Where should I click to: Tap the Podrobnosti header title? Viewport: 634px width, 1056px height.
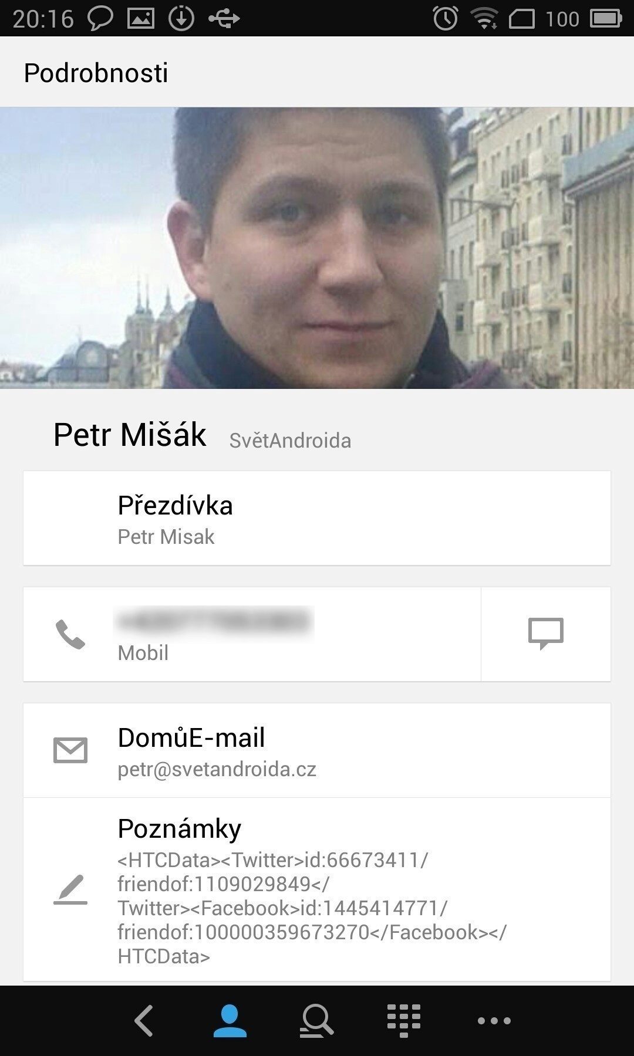pyautogui.click(x=96, y=73)
